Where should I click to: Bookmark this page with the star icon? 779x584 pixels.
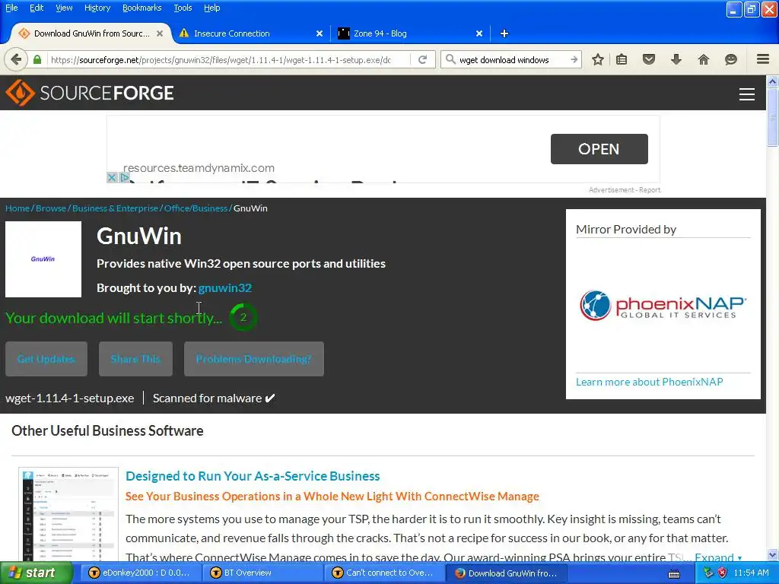(x=598, y=59)
